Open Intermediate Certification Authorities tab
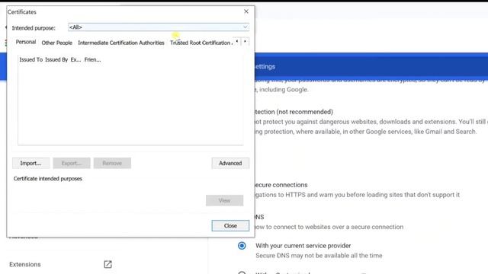 (121, 43)
